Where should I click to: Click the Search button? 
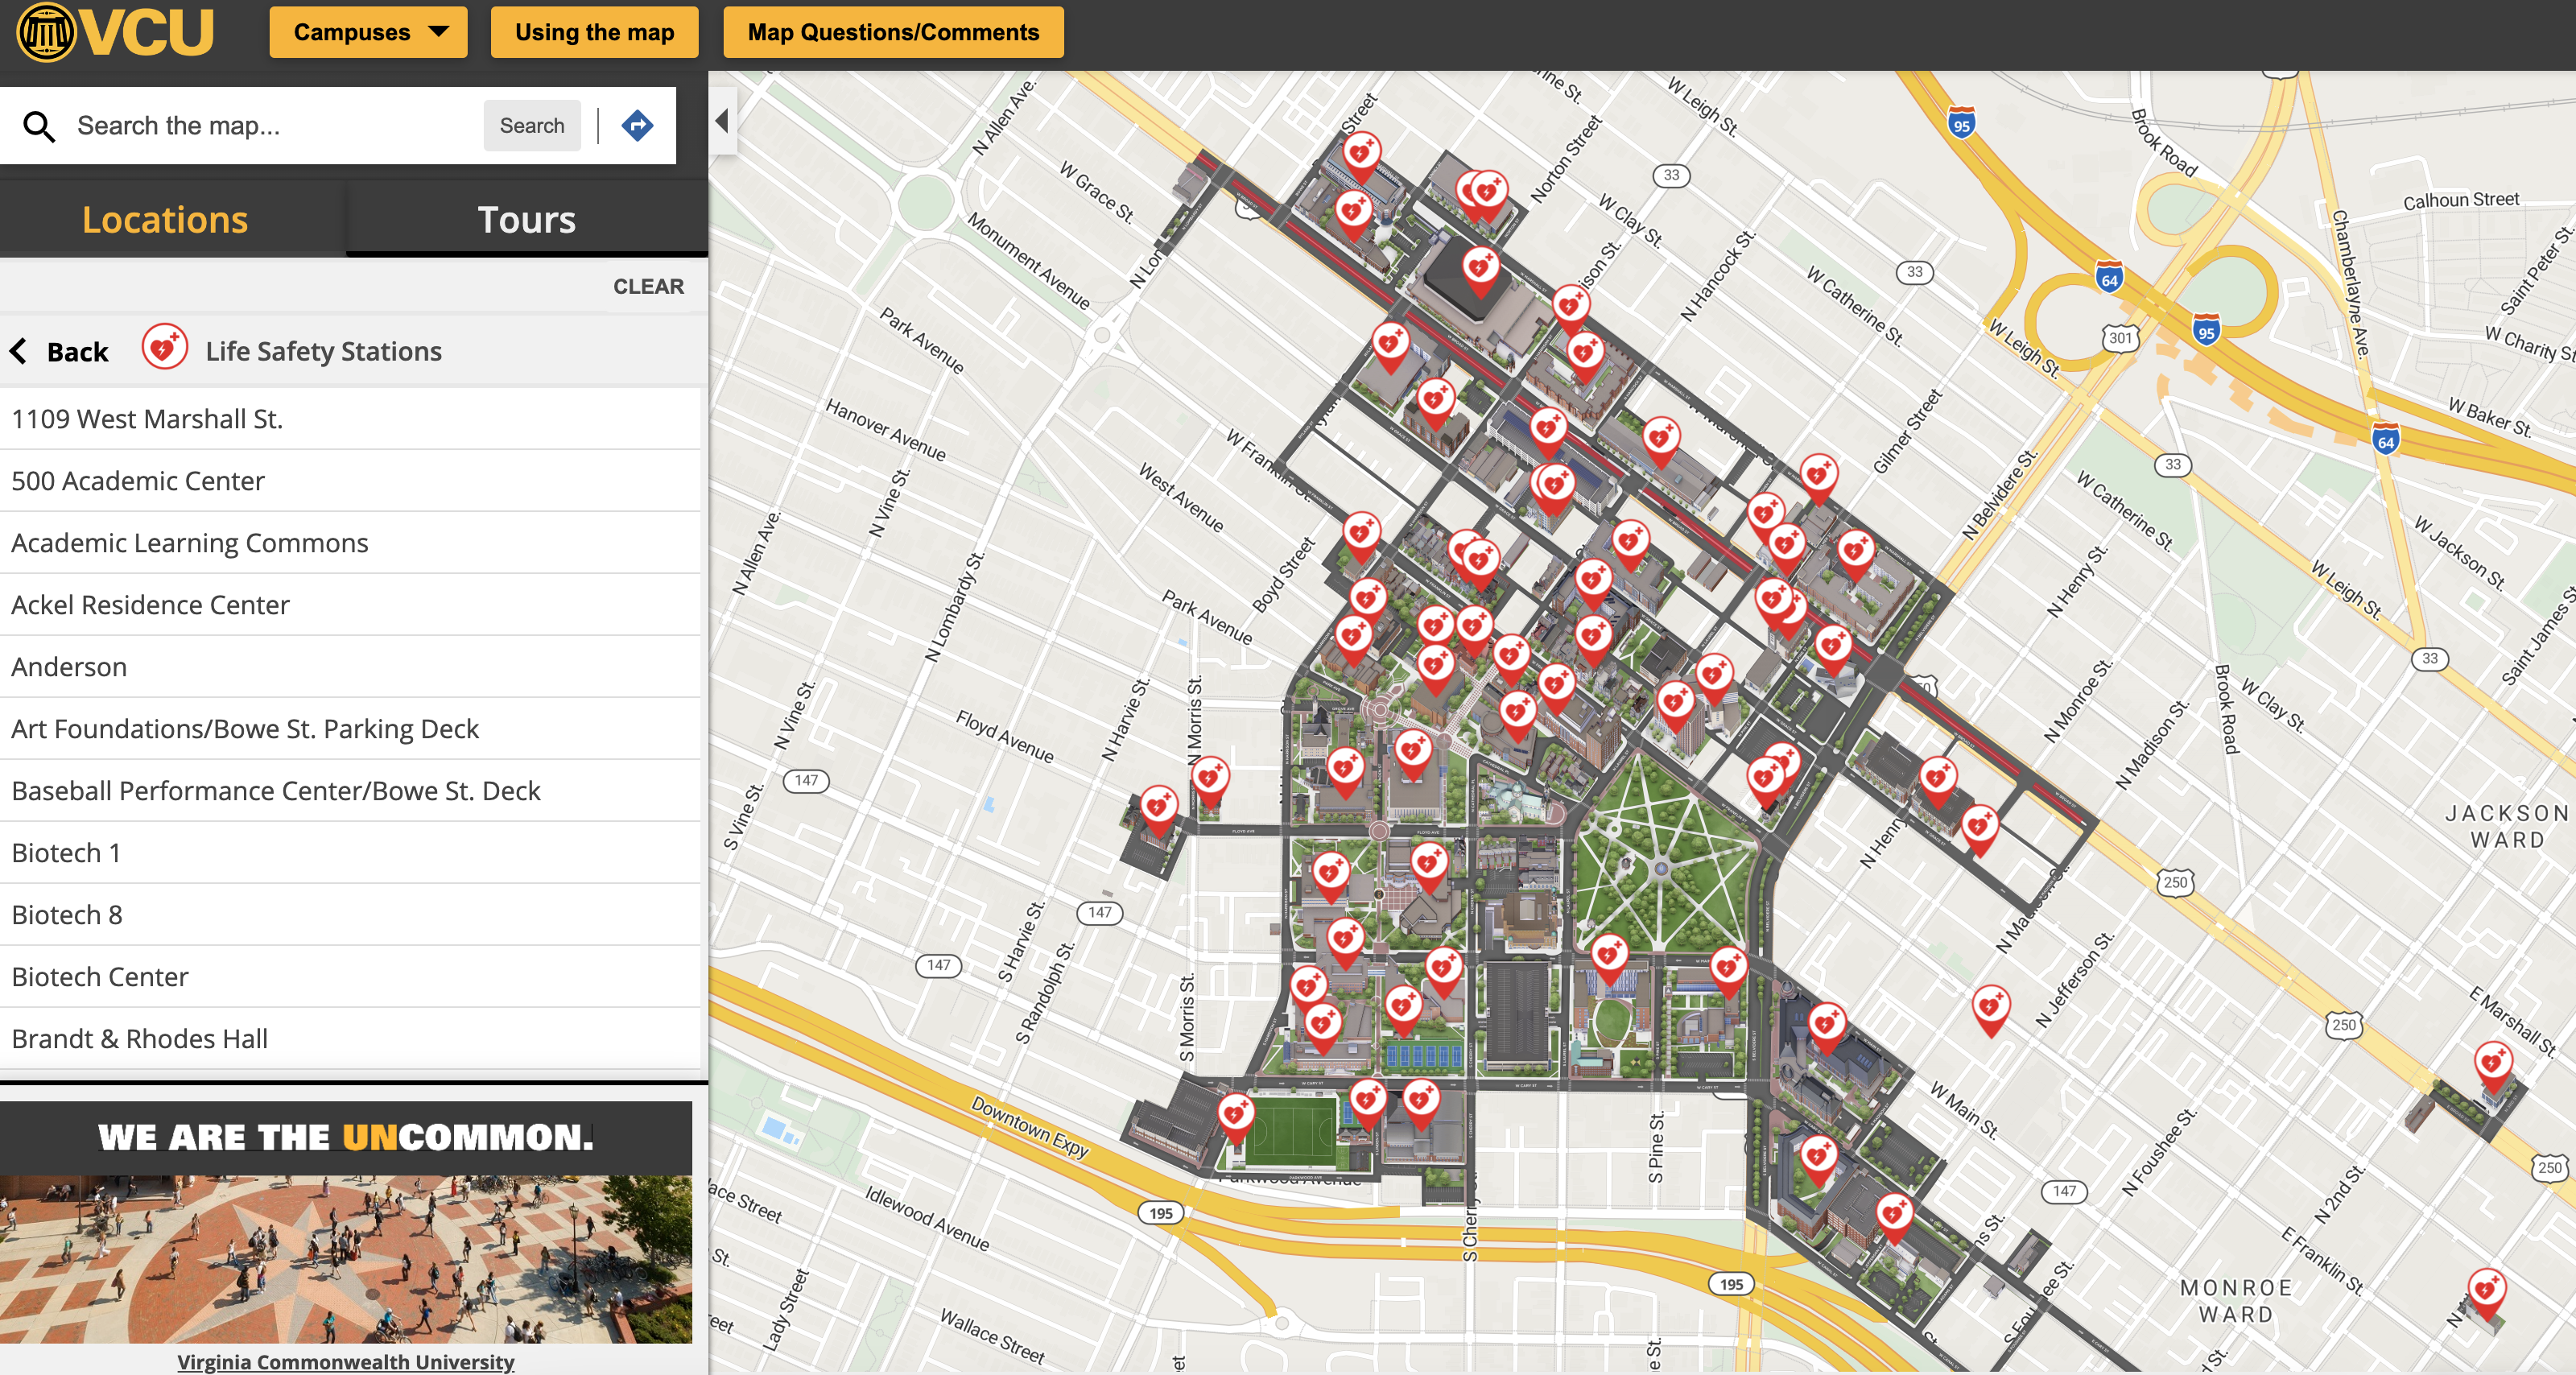532,126
